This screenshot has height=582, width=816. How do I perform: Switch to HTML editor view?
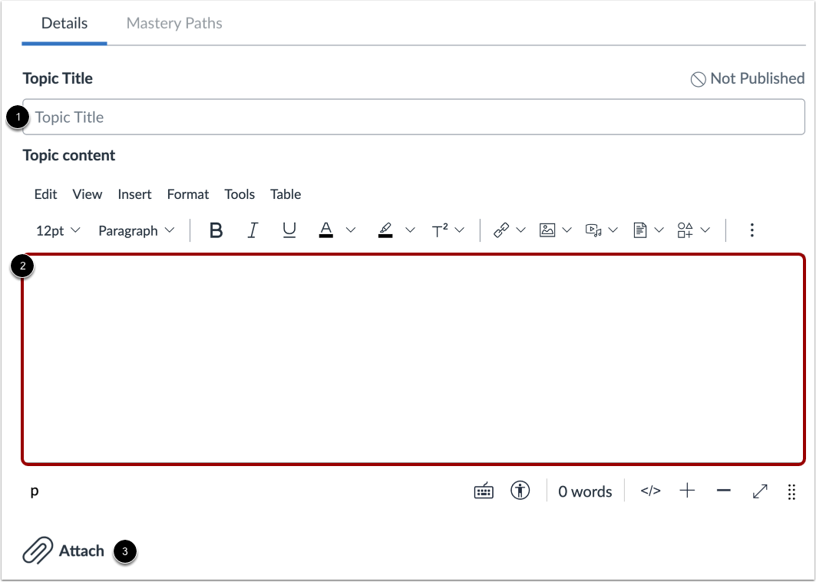point(650,491)
